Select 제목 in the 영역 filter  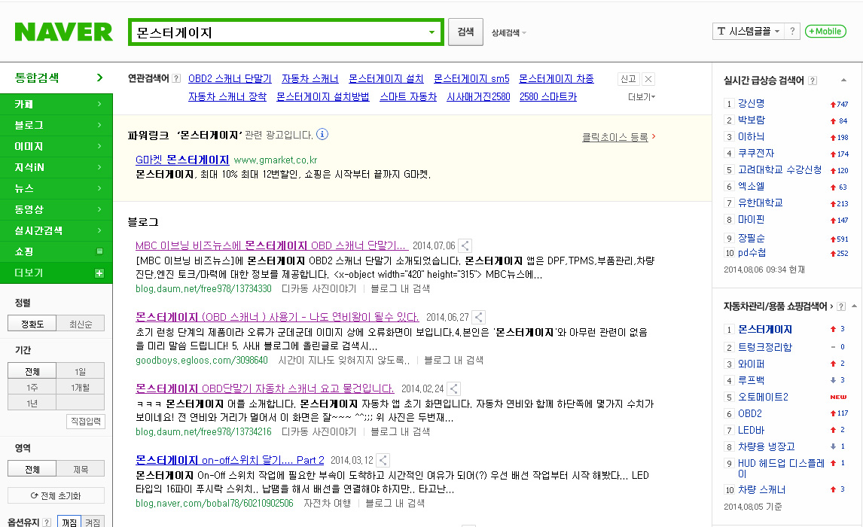(x=81, y=469)
